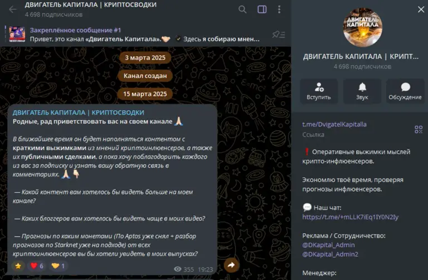This screenshot has height=280, width=428.
Task: Click the 19:23 message timestamp
Action: click(x=205, y=269)
